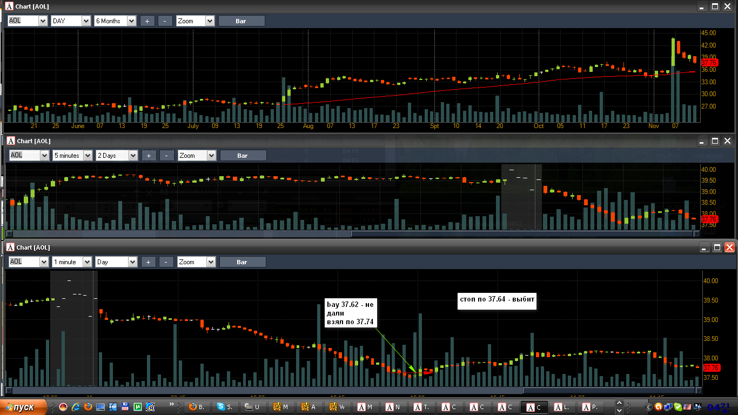Click scrollbar thumb of the 5 minutes chart
This screenshot has width=738, height=415.
(x=522, y=234)
